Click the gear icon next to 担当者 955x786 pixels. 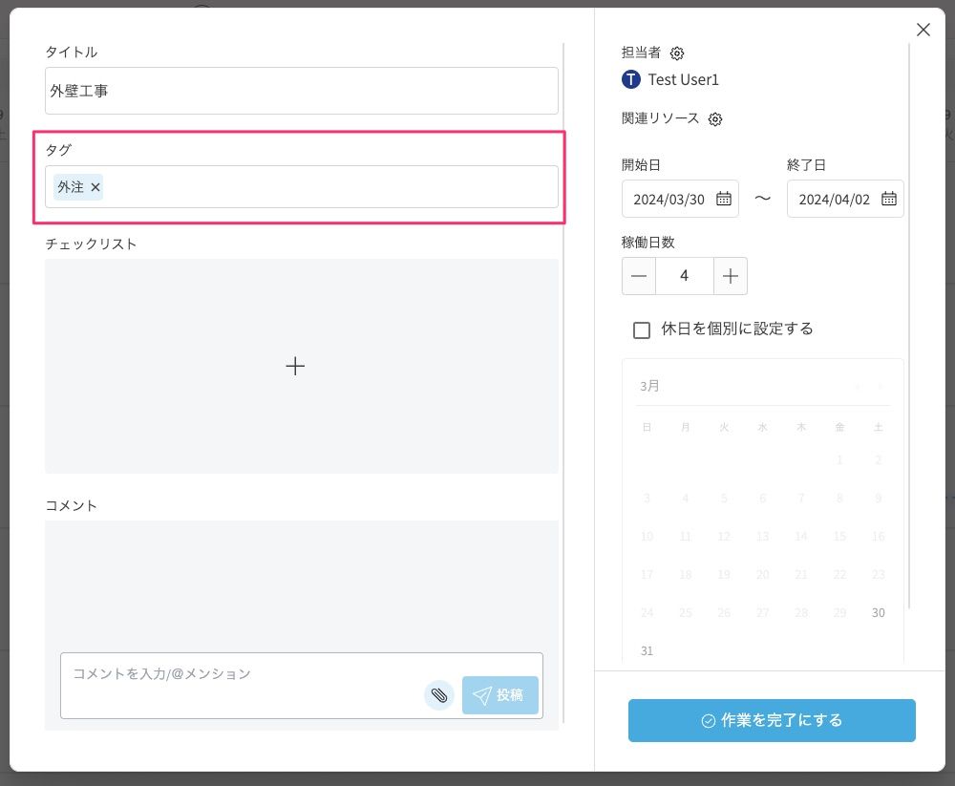coord(677,53)
